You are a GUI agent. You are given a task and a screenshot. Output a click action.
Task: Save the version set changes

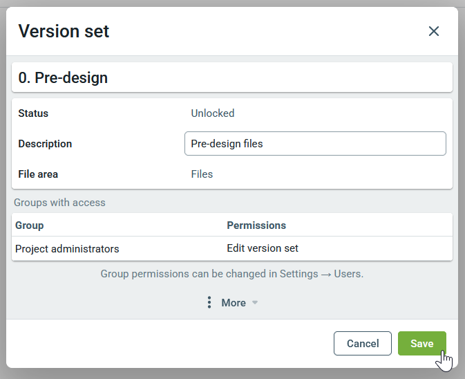point(421,344)
